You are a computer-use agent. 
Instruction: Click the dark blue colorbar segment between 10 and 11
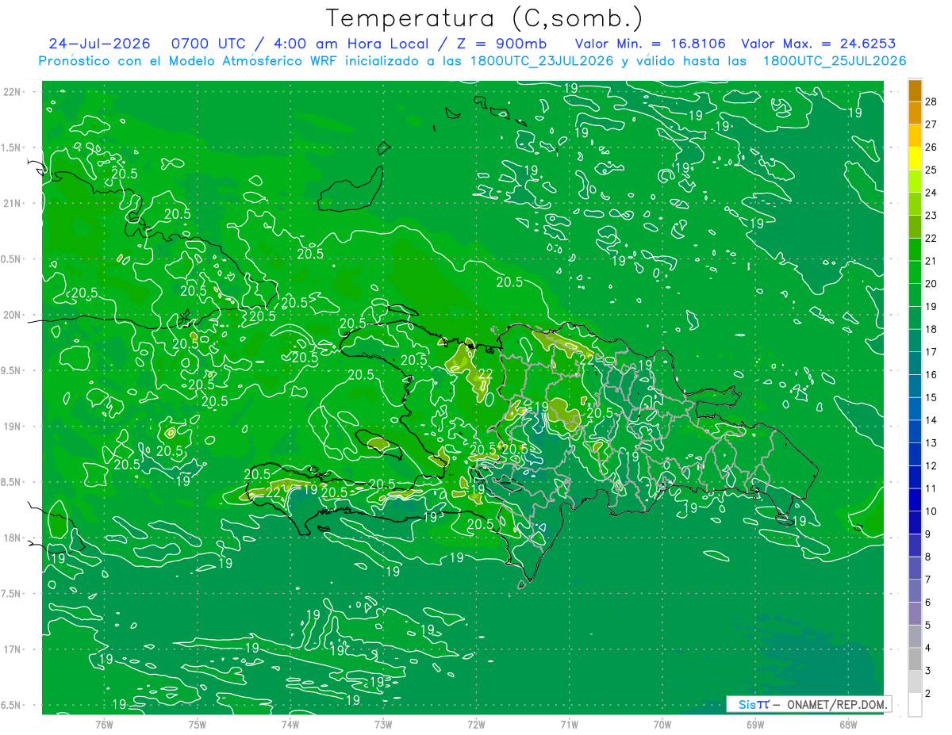click(x=915, y=500)
